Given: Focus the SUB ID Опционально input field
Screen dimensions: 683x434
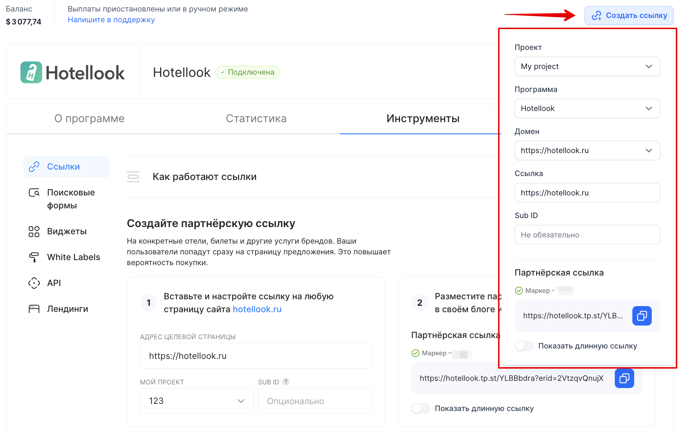Looking at the screenshot, I should click(315, 401).
